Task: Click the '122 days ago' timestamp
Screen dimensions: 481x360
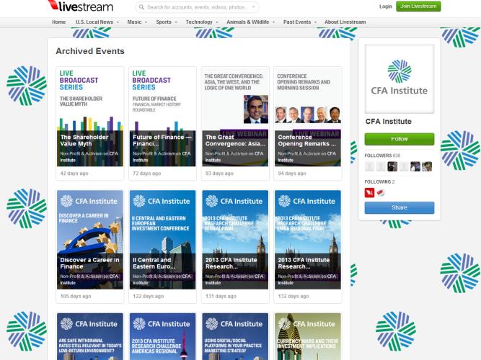Action: (x=148, y=296)
